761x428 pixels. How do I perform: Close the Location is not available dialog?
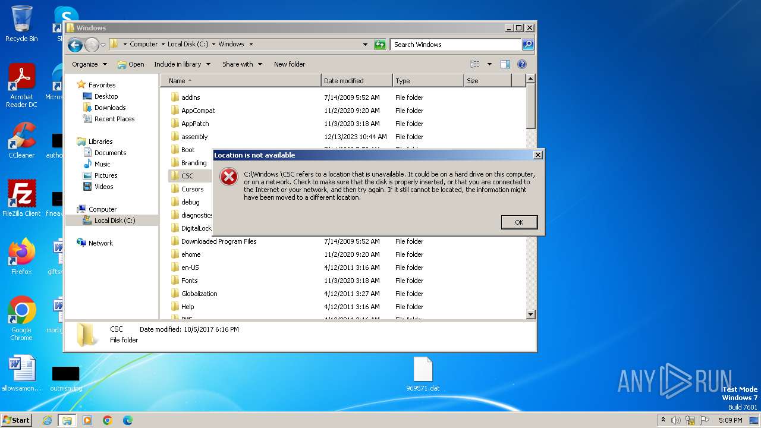pyautogui.click(x=538, y=155)
